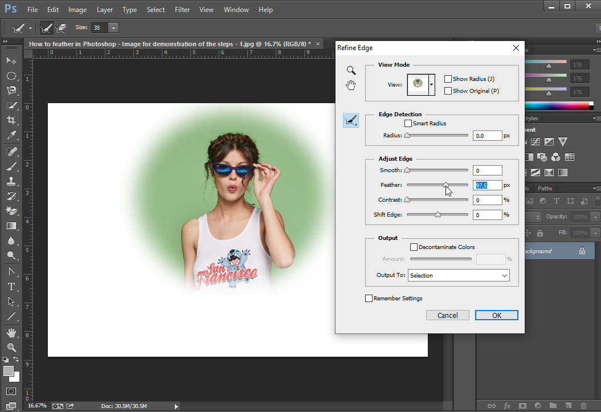Open the View mode thumbnail dropdown
601x412 pixels.
click(431, 84)
